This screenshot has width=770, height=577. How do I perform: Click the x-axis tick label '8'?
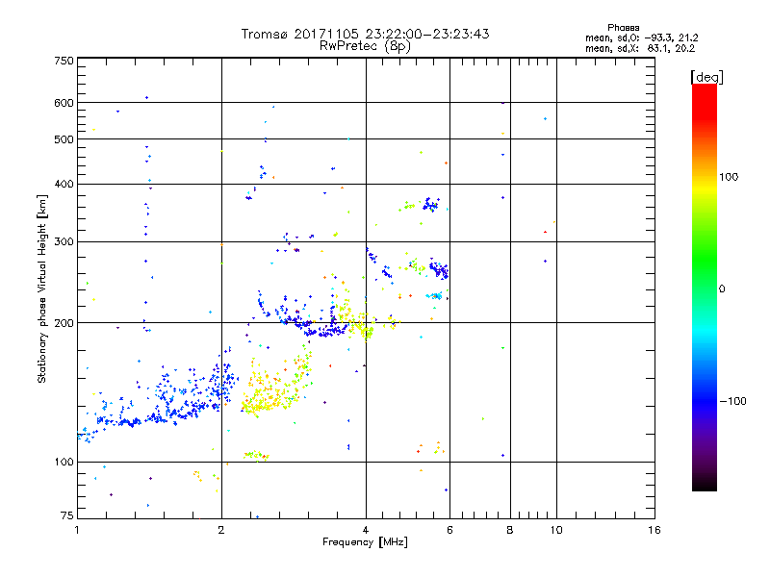pyautogui.click(x=510, y=530)
